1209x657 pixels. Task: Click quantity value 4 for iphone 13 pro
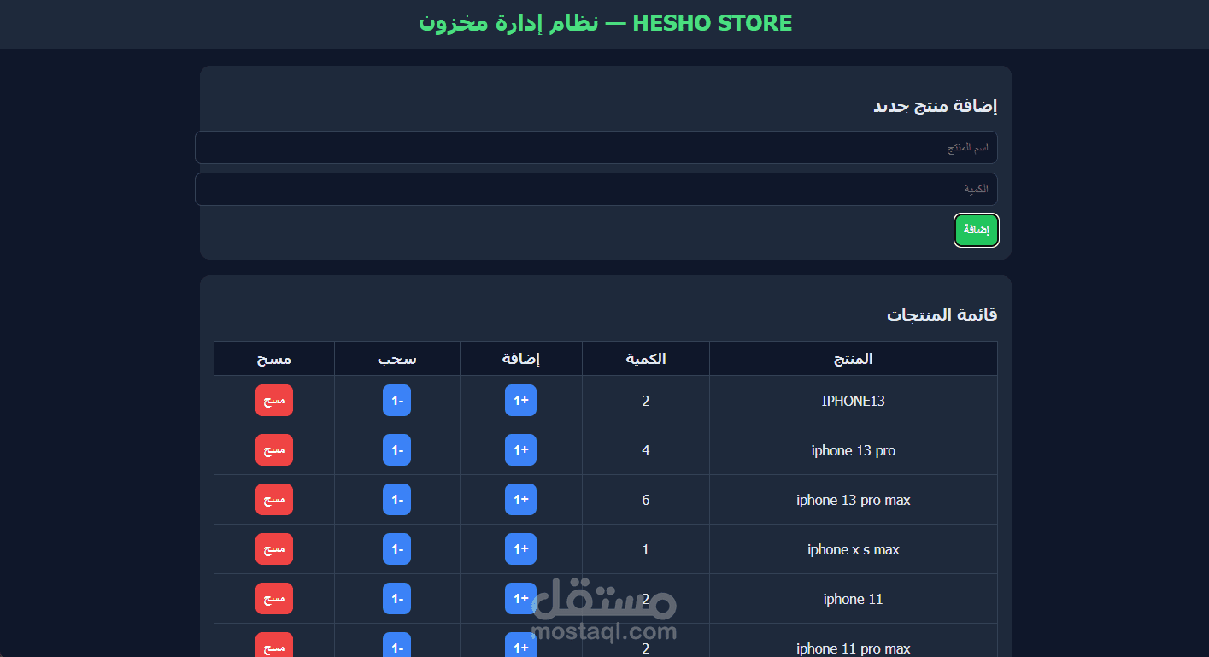pyautogui.click(x=646, y=450)
